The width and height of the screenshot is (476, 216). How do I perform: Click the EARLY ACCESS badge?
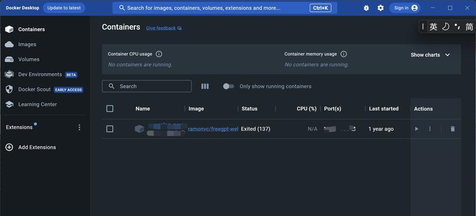coord(69,90)
